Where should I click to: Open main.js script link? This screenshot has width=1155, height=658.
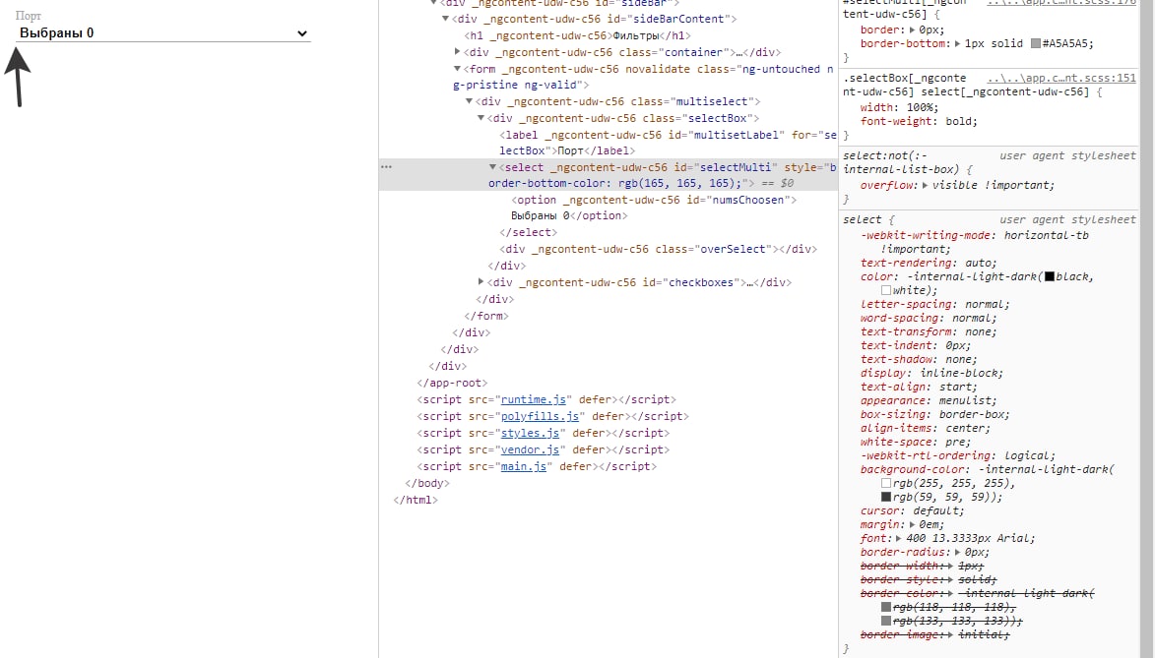coord(524,466)
